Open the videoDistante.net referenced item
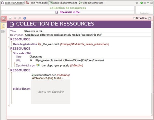154x120 pixels. pos(45,75)
